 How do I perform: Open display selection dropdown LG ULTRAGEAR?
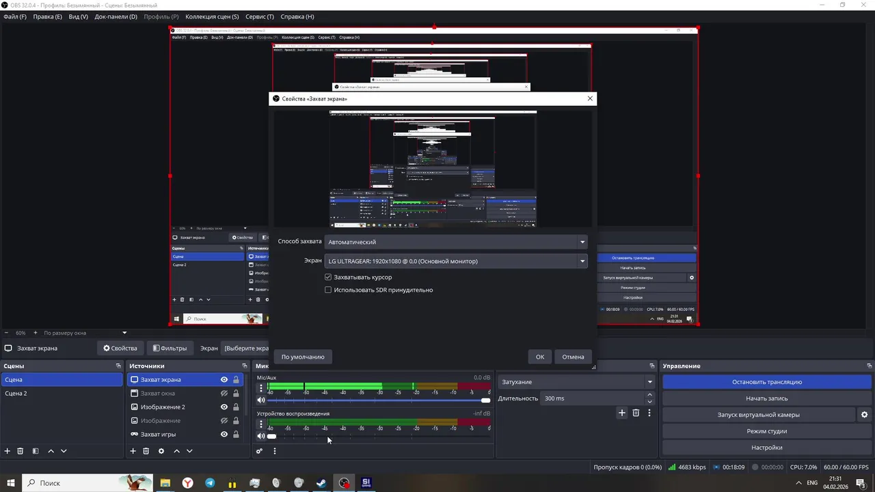(x=456, y=261)
